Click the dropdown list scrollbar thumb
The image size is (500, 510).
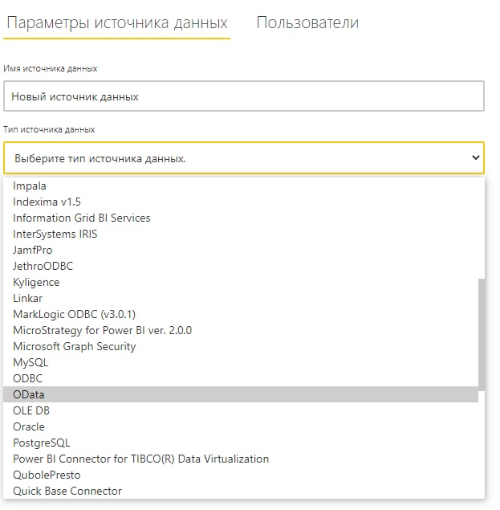[482, 334]
